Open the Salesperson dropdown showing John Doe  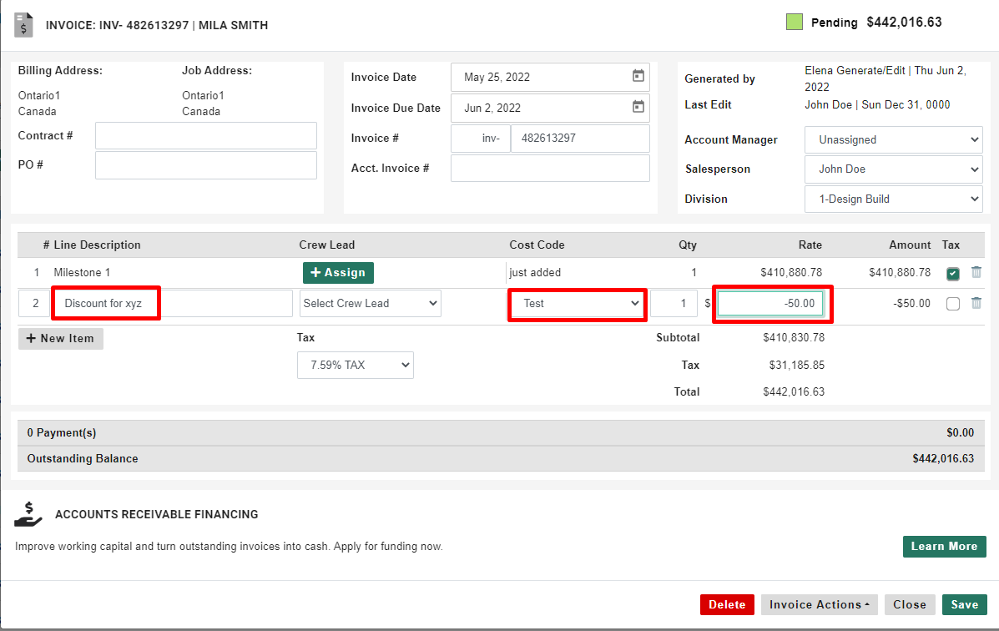[x=893, y=169]
